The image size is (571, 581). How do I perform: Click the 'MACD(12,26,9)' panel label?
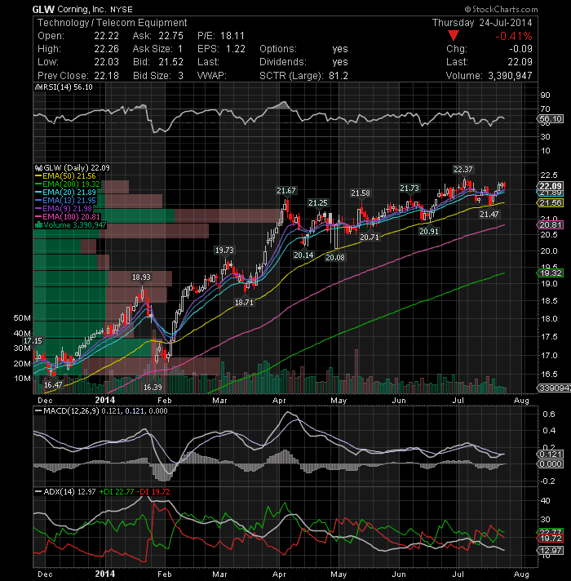coord(71,411)
